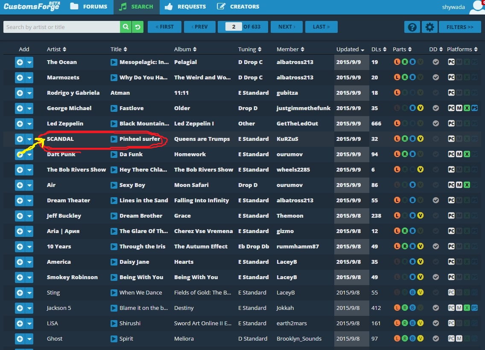Screen dimensions: 485x350
Task: Add Dream Theater song with plus icon
Action: pyautogui.click(x=20, y=200)
